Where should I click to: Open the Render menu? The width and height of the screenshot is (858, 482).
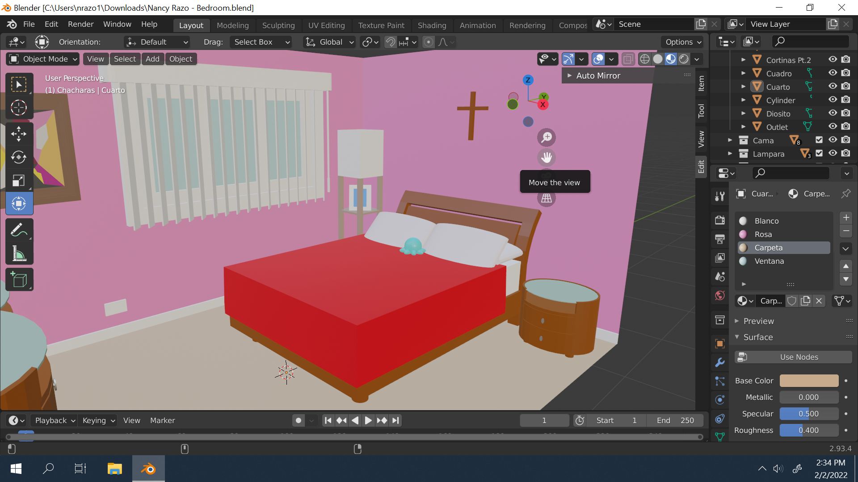tap(80, 24)
